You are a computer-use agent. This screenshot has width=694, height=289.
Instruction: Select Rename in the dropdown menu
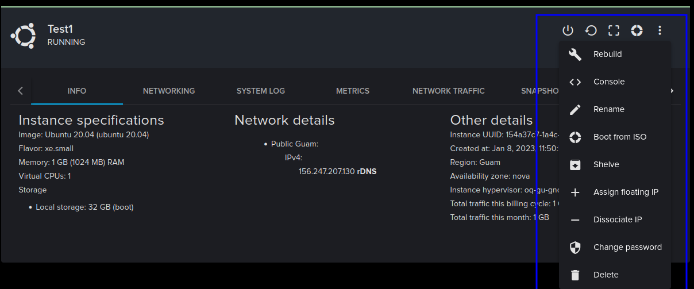pos(608,109)
